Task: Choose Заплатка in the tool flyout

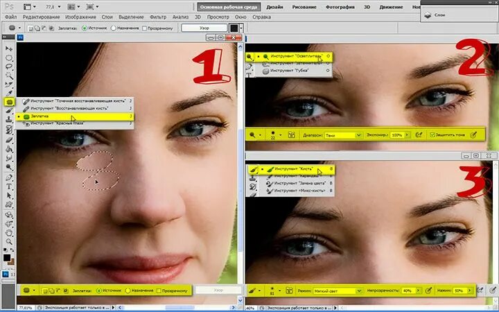Action: point(74,116)
